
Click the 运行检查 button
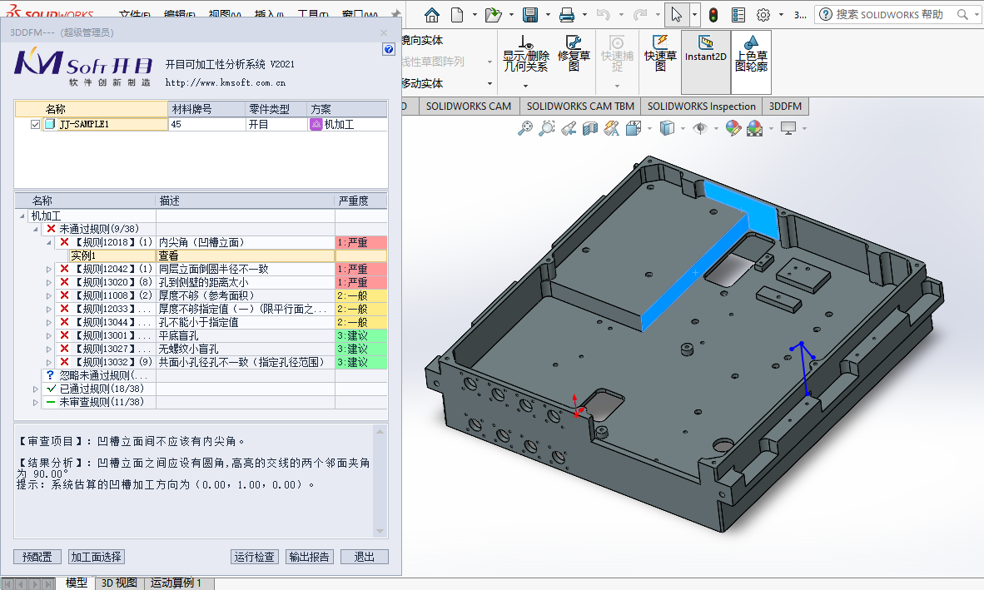click(x=255, y=557)
